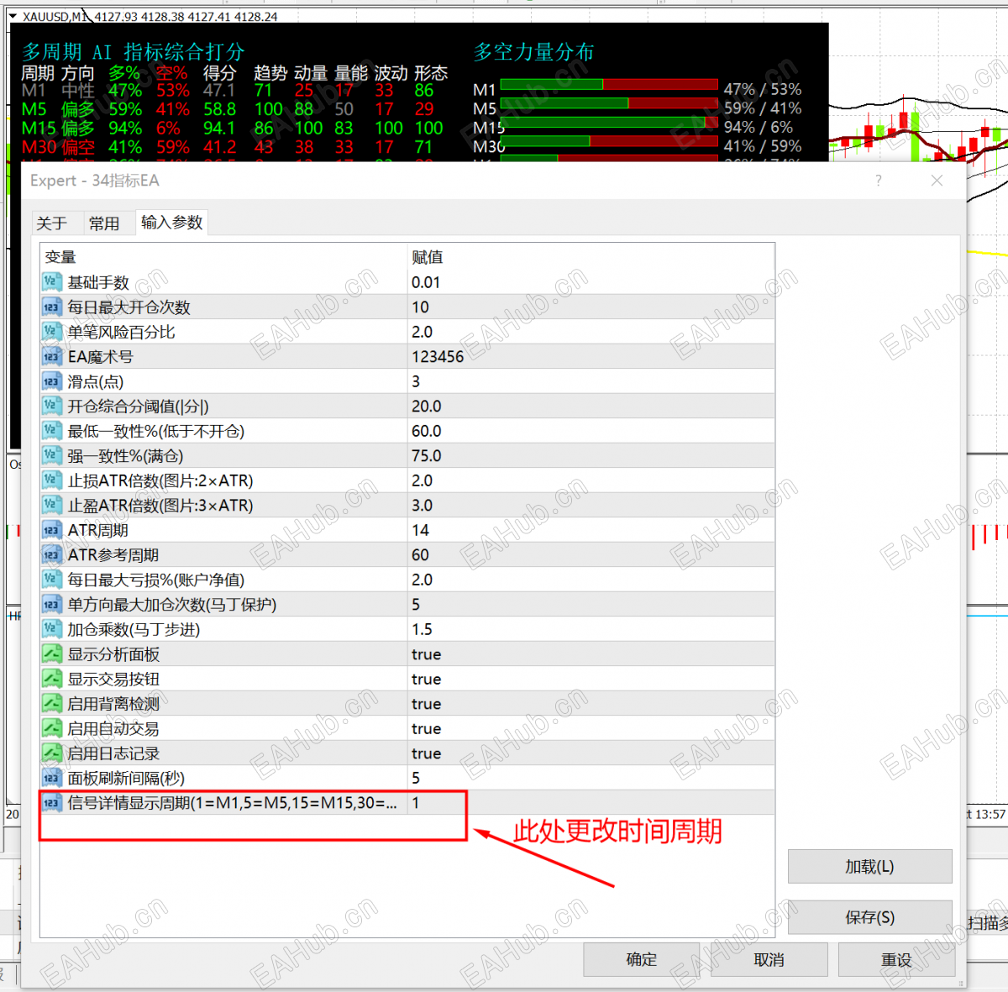
Task: Select the 最低一致性% value 60.0
Action: (x=426, y=431)
